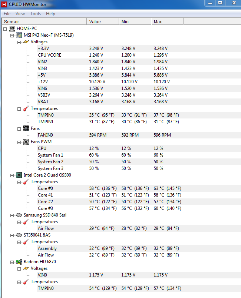The image size is (241, 298).
Task: Click the CPU Temperatures thermometer icon
Action: click(x=26, y=182)
